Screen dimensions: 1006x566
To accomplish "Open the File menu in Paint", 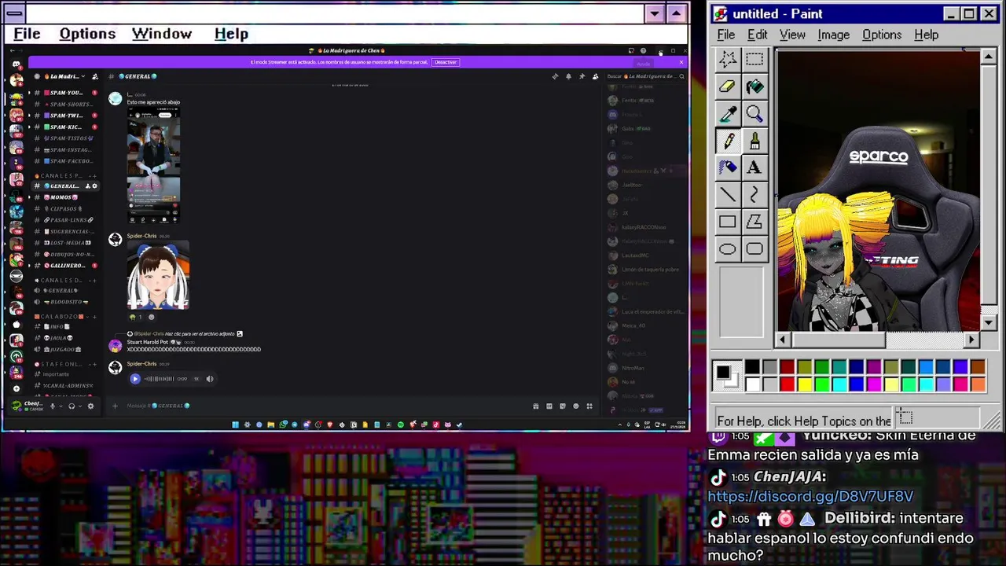I will pos(725,35).
